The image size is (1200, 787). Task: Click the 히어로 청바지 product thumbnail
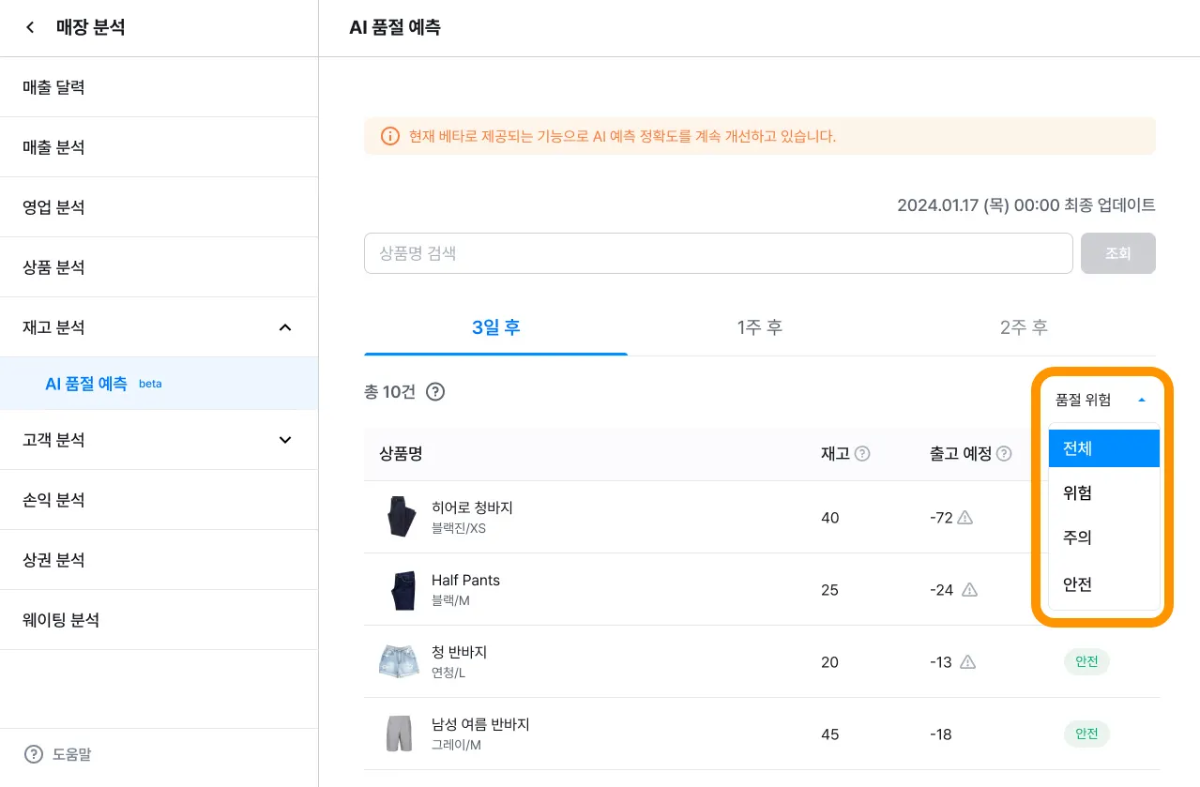click(400, 517)
